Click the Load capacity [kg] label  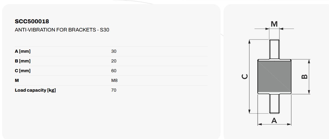click(x=35, y=90)
